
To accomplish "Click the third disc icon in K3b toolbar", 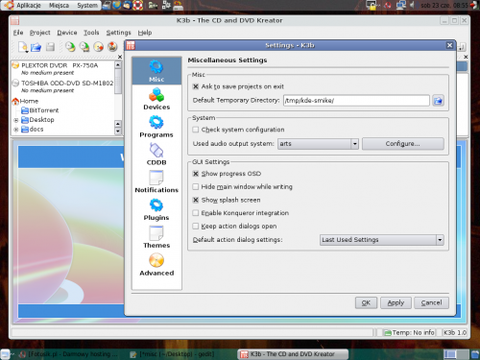I will tap(99, 47).
